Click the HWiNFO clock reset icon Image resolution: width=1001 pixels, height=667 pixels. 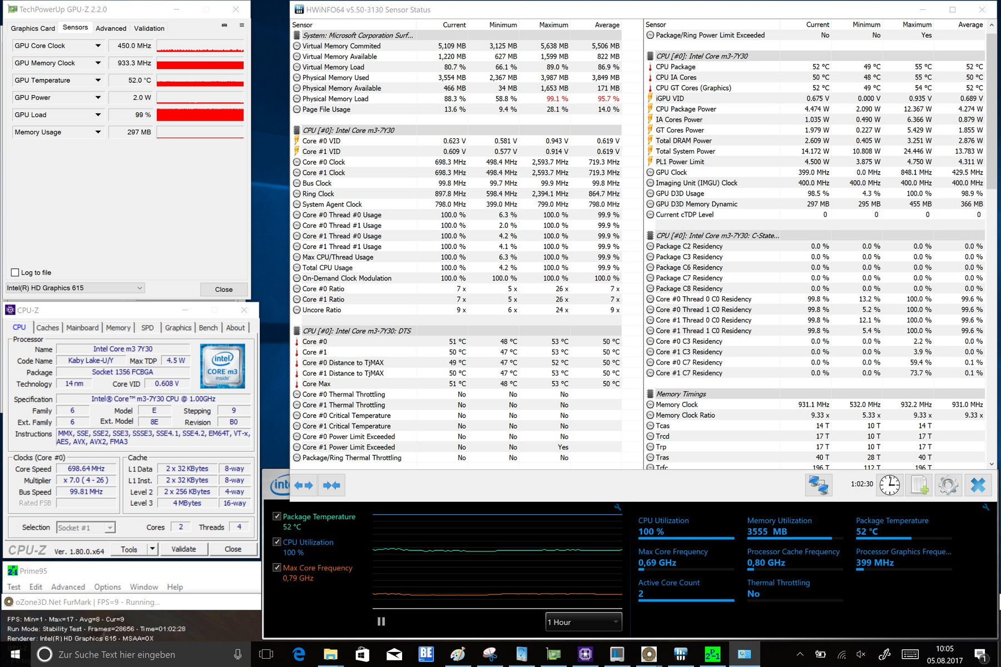point(890,485)
